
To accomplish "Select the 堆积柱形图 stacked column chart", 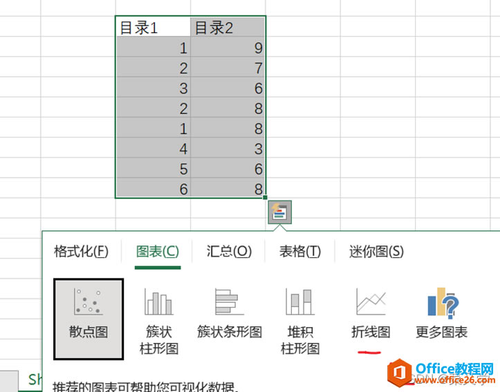I will click(x=300, y=321).
